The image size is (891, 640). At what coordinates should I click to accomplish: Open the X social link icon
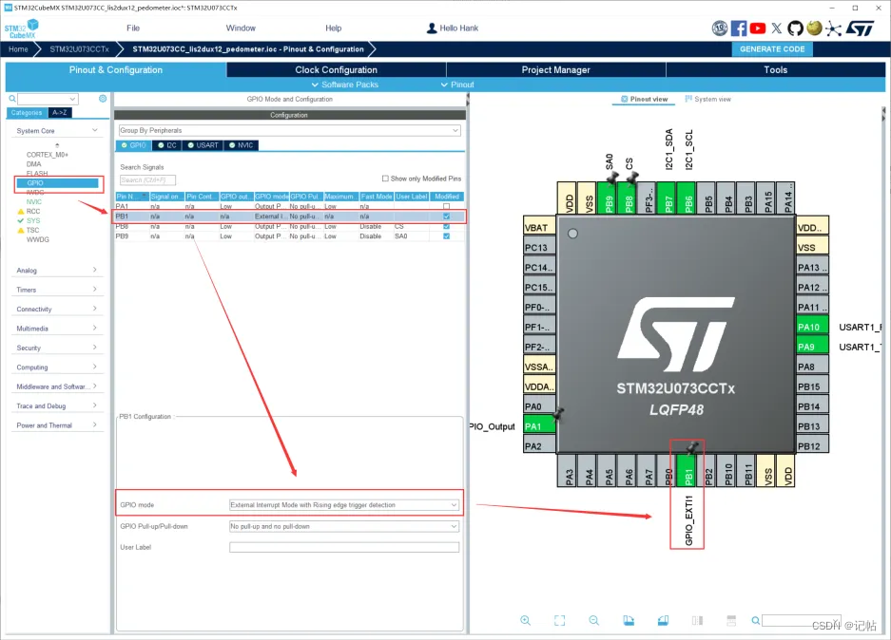(777, 28)
